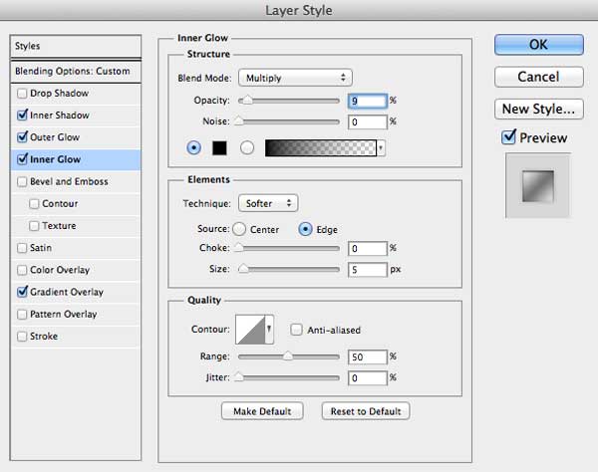Viewport: 598px width, 472px height.
Task: Select Blending Options: Custom
Action: click(76, 72)
